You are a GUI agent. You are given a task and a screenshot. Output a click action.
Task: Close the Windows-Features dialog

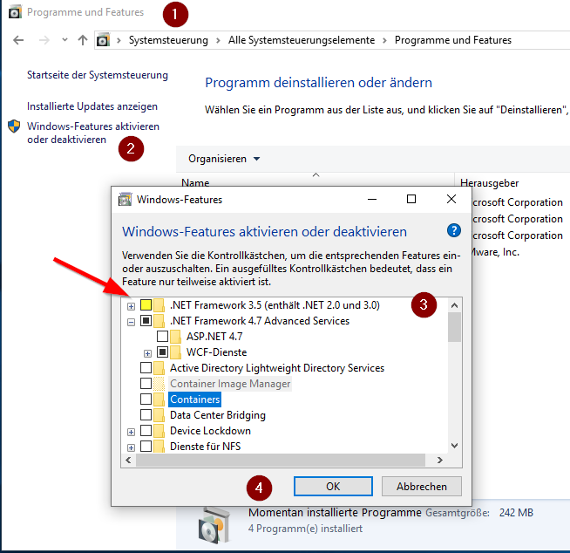451,199
